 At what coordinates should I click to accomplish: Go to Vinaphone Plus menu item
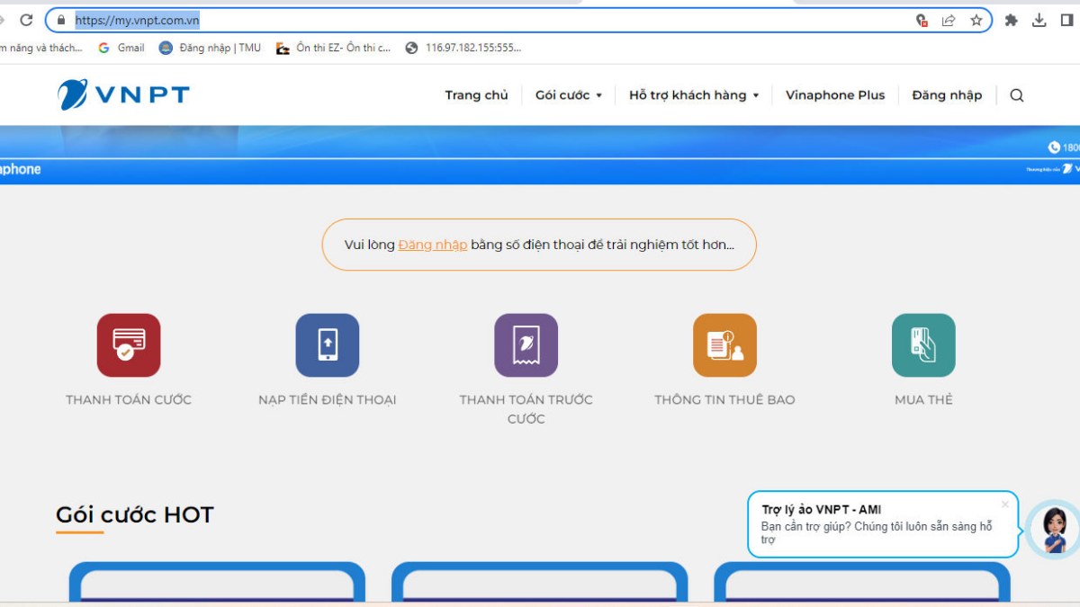pos(835,95)
